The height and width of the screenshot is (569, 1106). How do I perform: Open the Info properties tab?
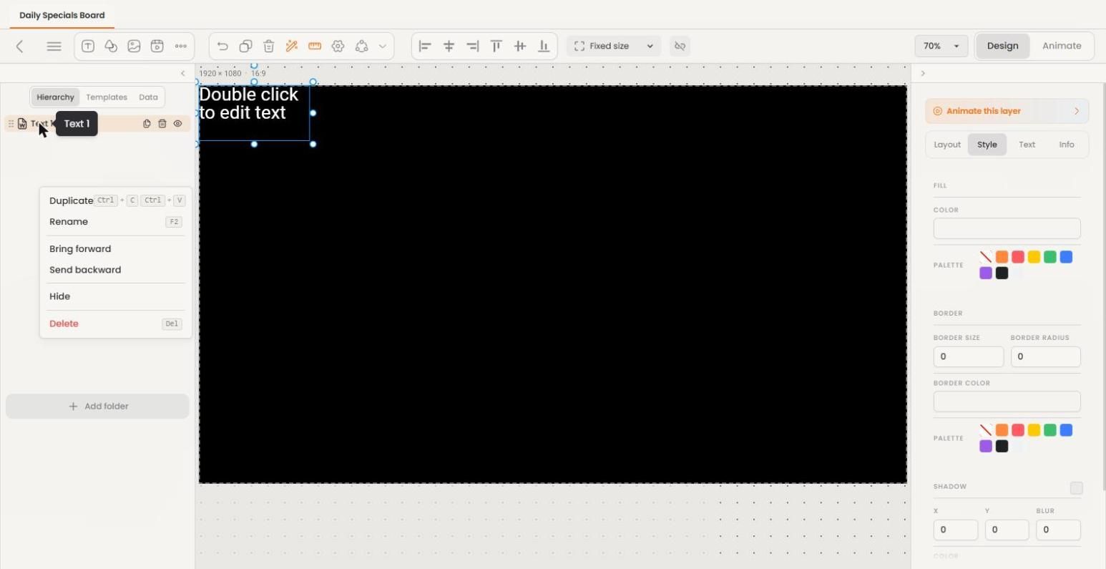point(1067,145)
